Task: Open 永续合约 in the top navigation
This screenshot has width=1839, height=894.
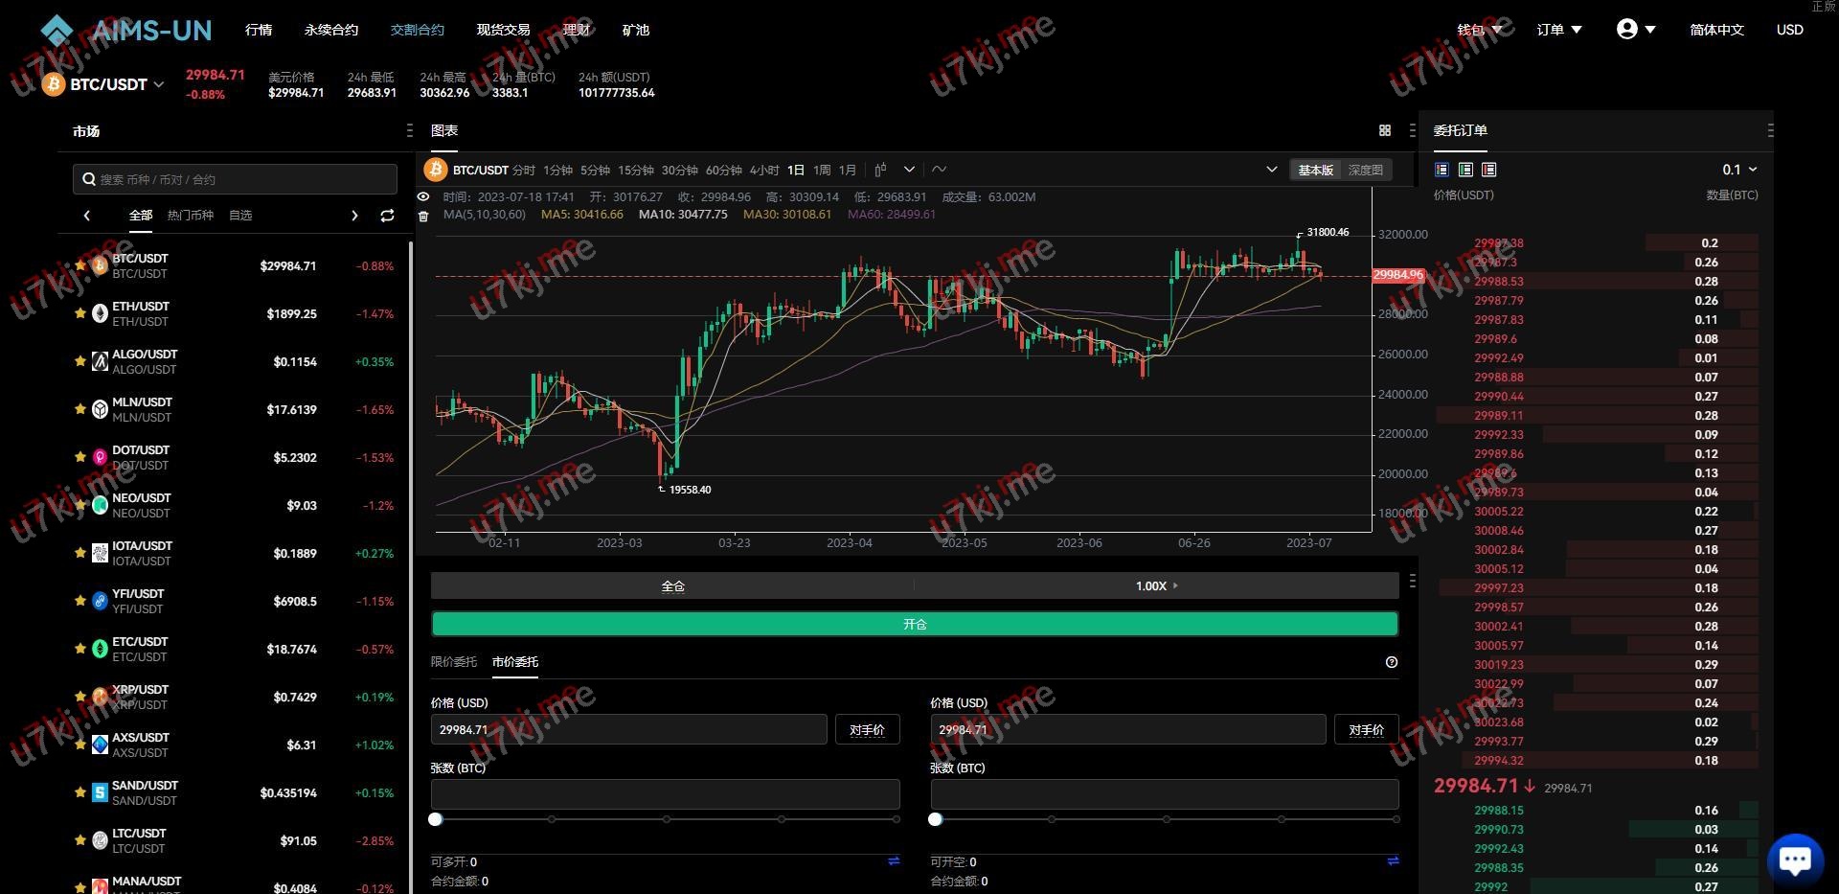Action: pos(330,30)
